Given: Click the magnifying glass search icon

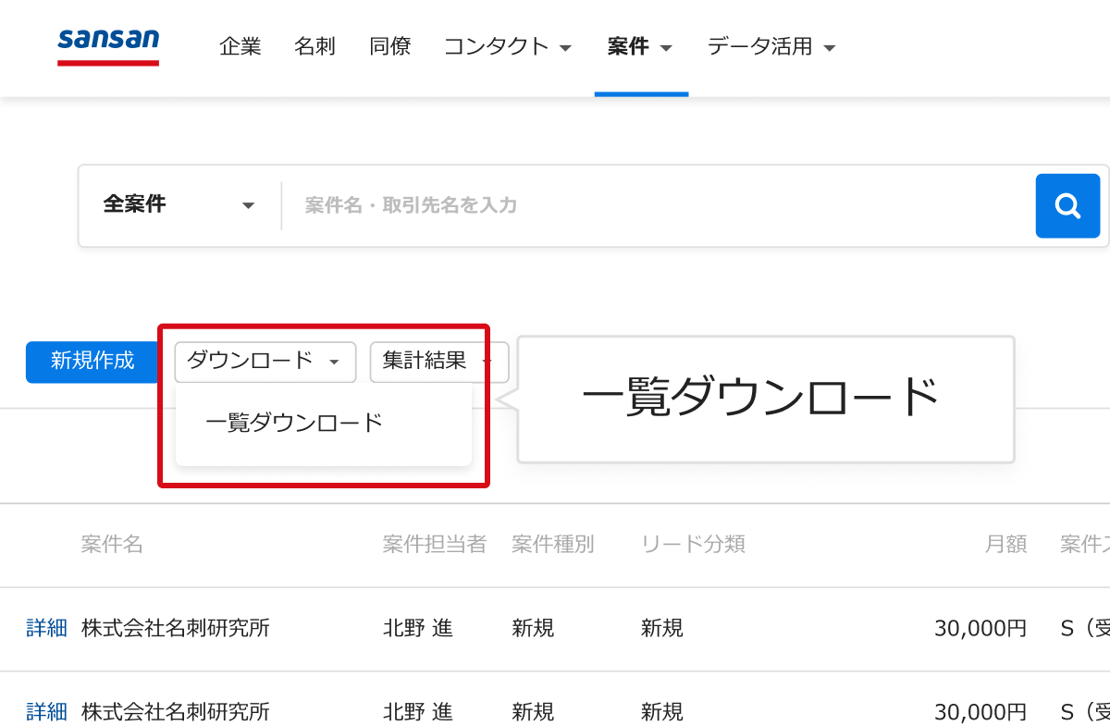Looking at the screenshot, I should [1067, 205].
